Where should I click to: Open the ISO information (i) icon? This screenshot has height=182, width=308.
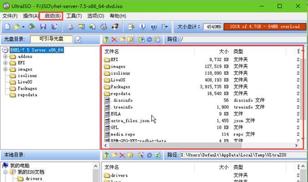pos(142,27)
